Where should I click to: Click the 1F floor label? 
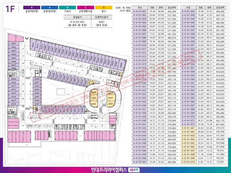click(10, 9)
